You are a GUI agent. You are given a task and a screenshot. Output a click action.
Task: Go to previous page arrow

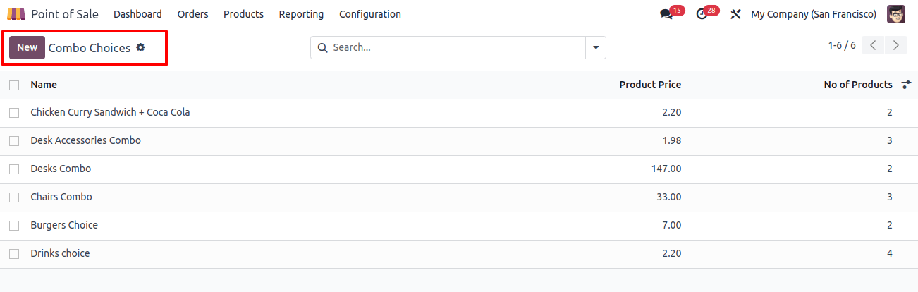pyautogui.click(x=873, y=45)
